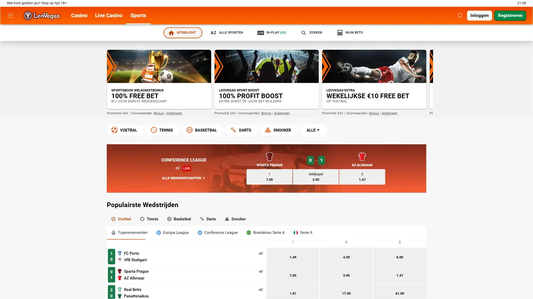Viewport: 533px width, 299px height.
Task: Switch to Casino section
Action: 79,15
